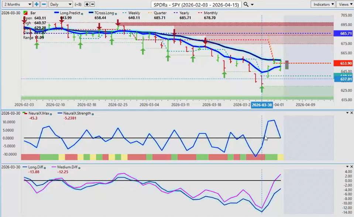This screenshot has height=217, width=354.
Task: Close the NeuralX indicator panel
Action: tap(351, 113)
